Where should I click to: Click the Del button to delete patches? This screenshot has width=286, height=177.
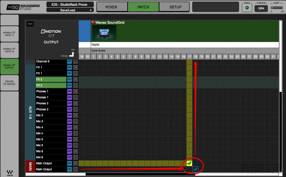point(30,24)
